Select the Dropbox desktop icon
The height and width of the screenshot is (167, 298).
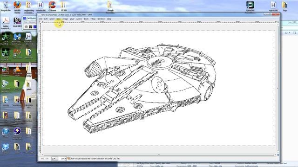click(6, 148)
